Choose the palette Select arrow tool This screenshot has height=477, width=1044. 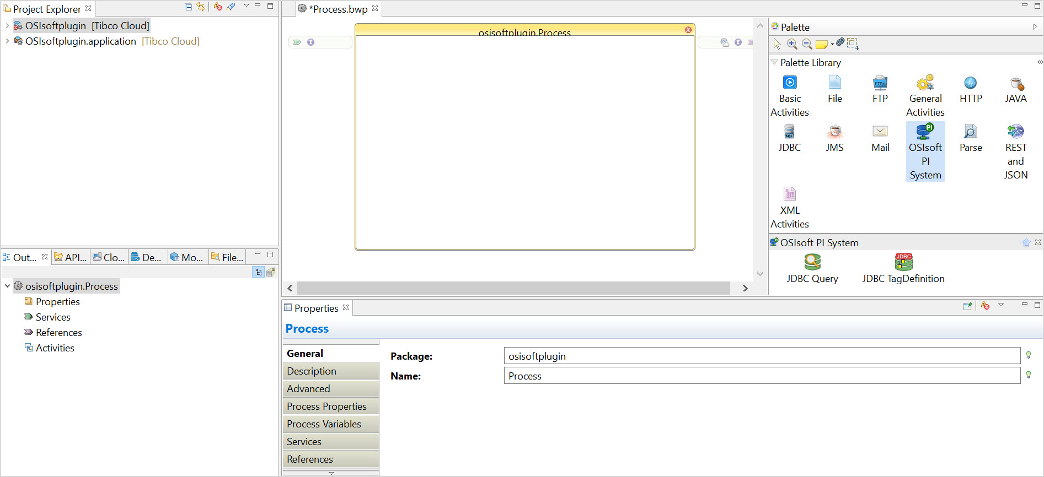777,44
